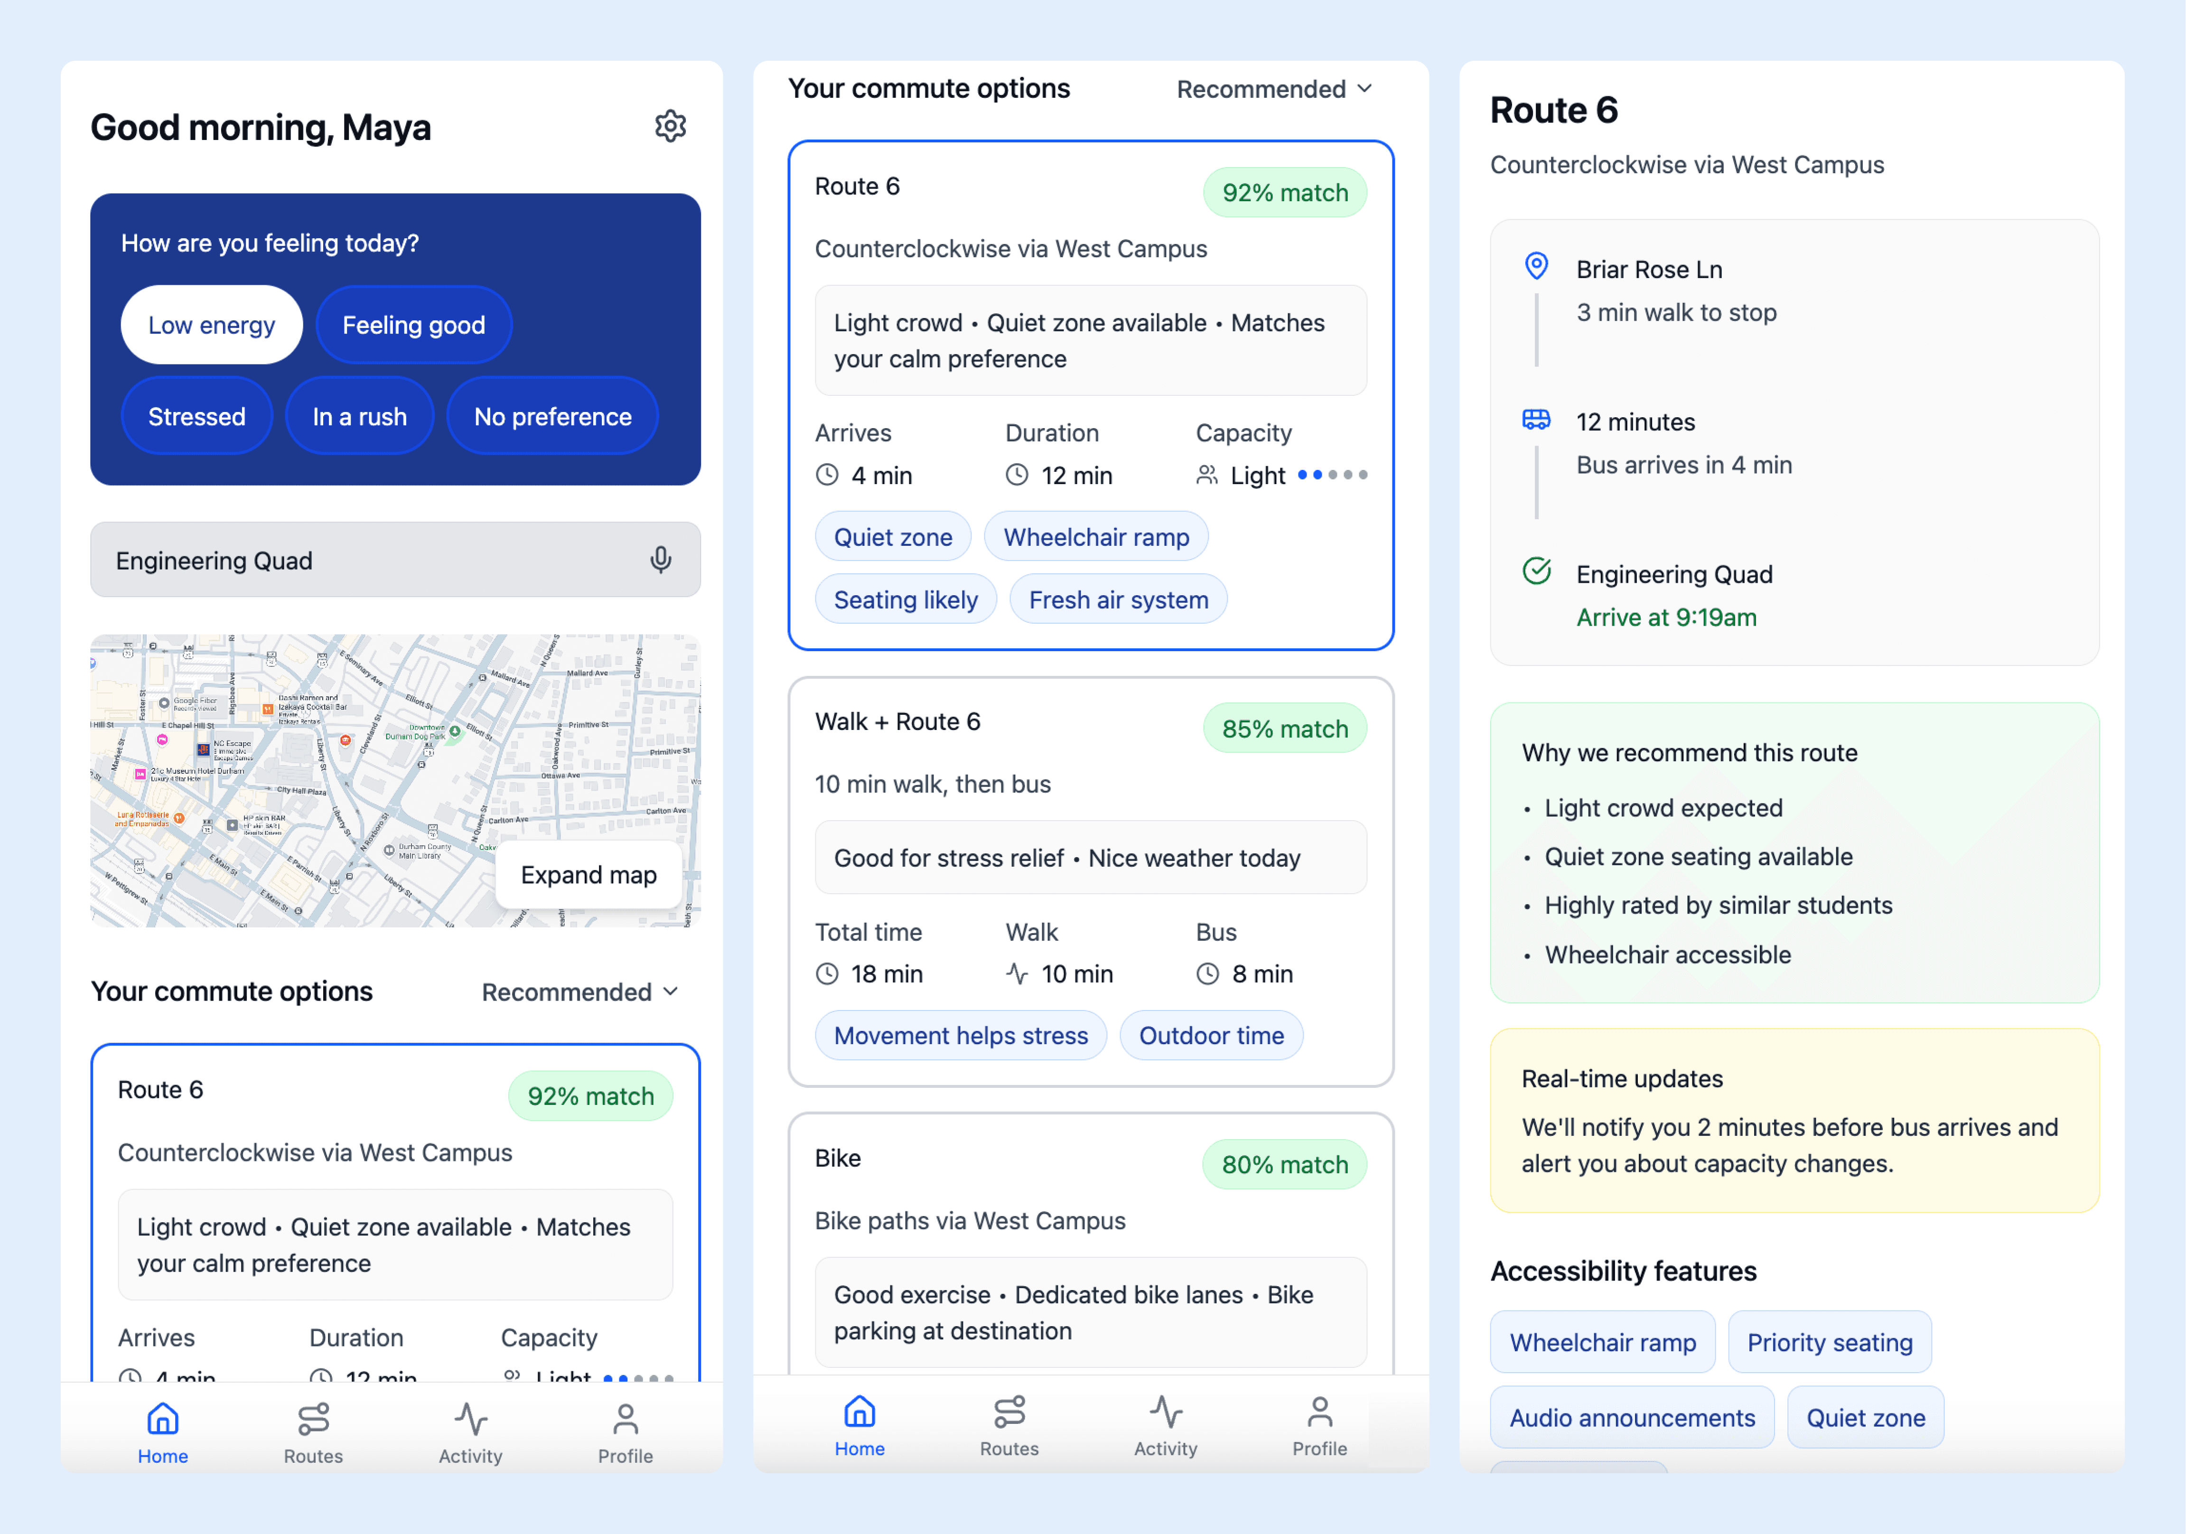Open Recommended sort dropdown in left panel
2186x1534 pixels.
pyautogui.click(x=580, y=992)
